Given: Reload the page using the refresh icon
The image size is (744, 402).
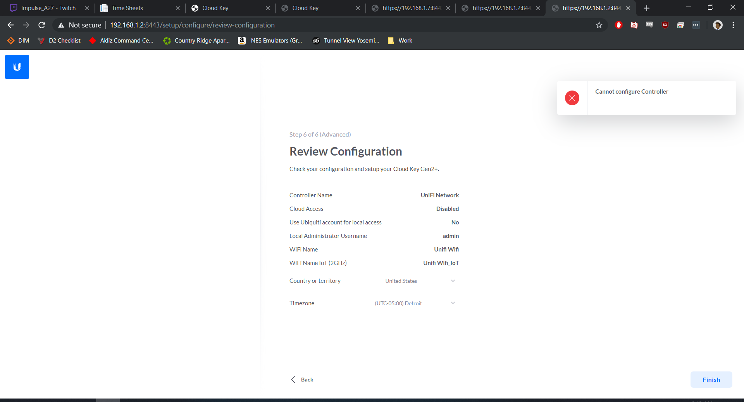Looking at the screenshot, I should tap(42, 25).
